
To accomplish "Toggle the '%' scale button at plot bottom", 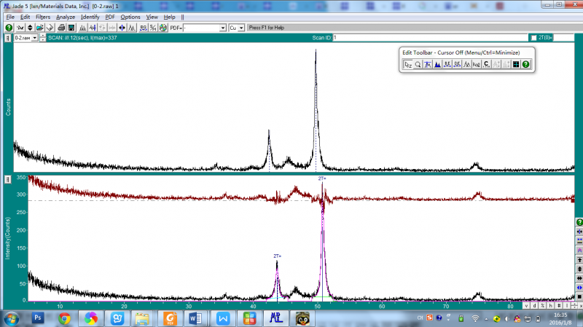I will pos(543,304).
